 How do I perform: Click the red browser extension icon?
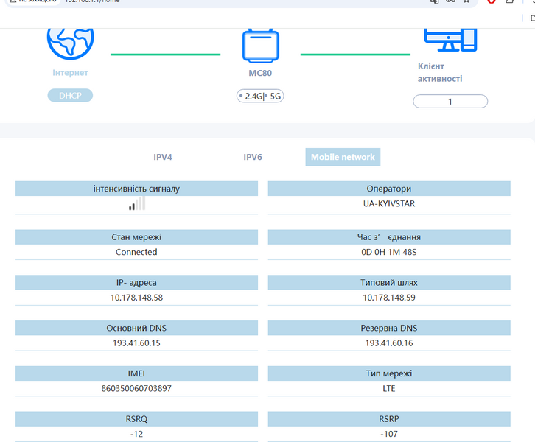click(x=492, y=1)
